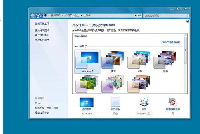Click the Aero 主题 (7) group header
The image size is (200, 134).
click(x=81, y=46)
